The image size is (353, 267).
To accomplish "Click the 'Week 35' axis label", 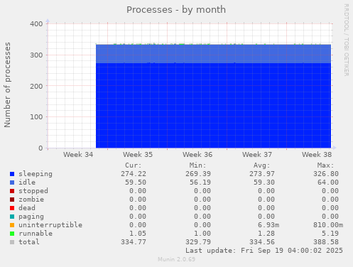I will (138, 155).
